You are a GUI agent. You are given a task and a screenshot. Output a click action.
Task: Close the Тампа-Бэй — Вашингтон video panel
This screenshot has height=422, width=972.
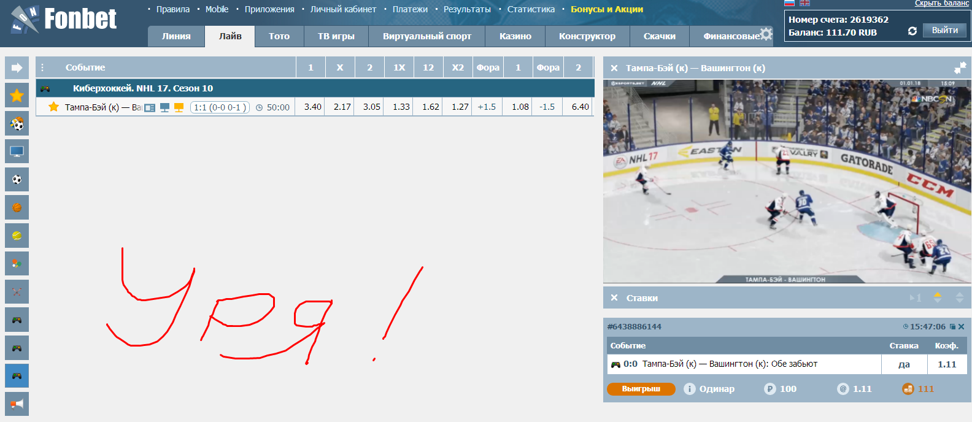(x=614, y=68)
